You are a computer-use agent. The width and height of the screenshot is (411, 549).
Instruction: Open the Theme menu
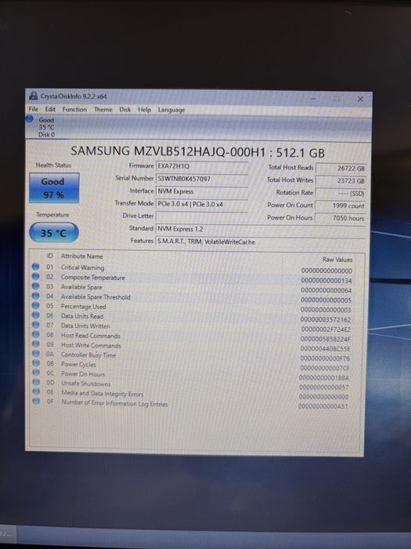coord(103,110)
